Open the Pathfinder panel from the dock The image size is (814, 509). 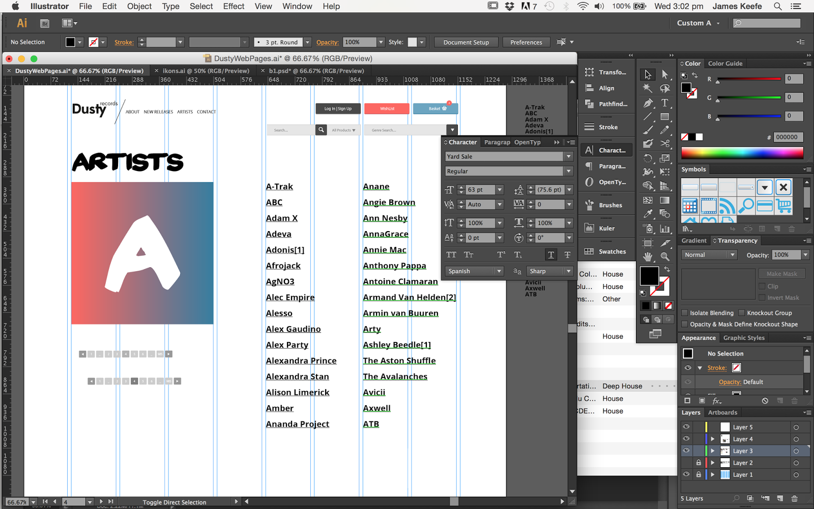(x=605, y=104)
